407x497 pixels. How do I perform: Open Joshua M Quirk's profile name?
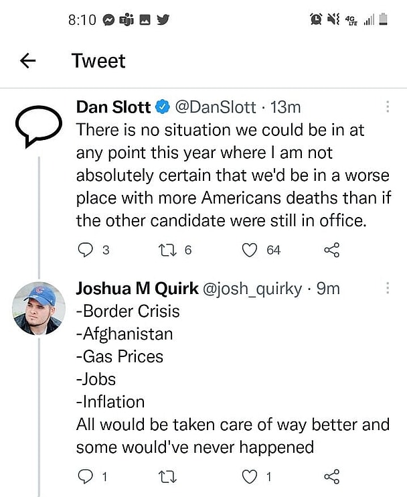tap(137, 289)
